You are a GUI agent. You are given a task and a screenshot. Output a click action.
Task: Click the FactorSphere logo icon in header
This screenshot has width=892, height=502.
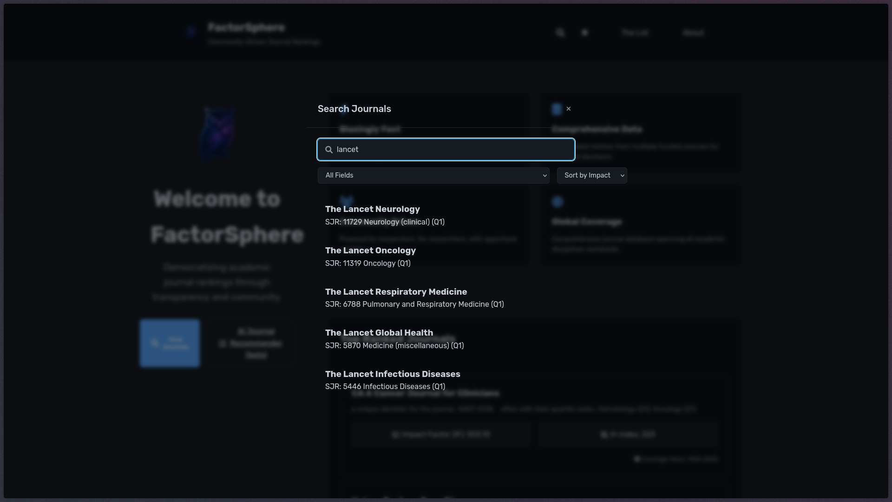coord(191,32)
